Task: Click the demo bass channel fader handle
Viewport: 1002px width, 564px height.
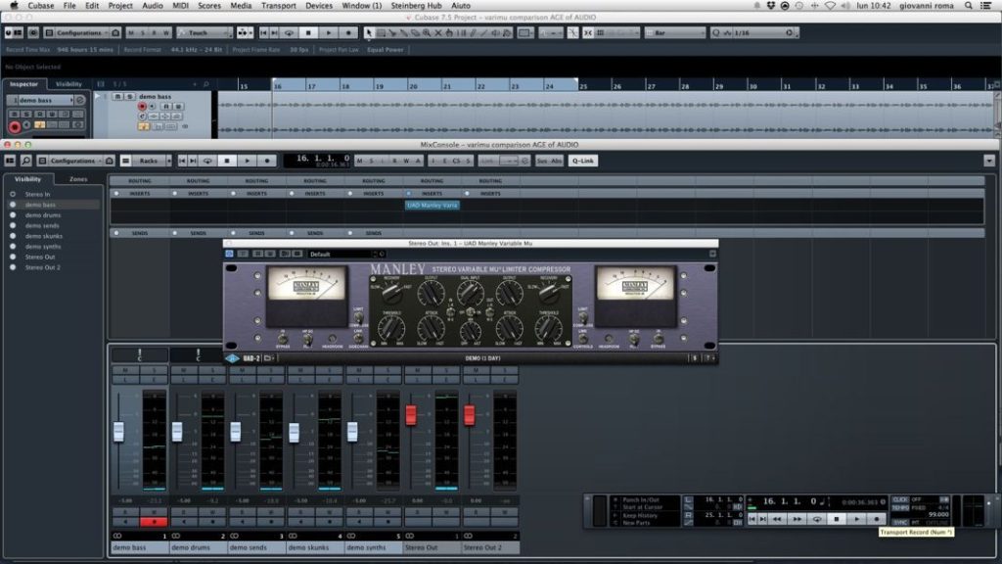Action: 118,431
